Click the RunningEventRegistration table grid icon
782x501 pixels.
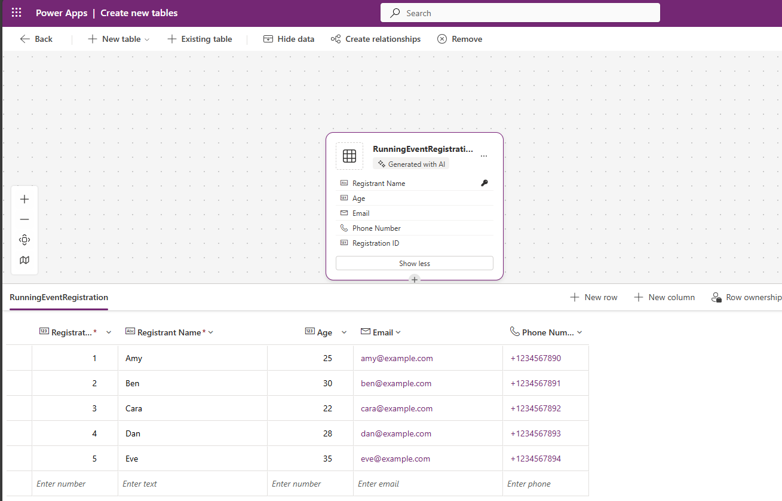point(349,156)
